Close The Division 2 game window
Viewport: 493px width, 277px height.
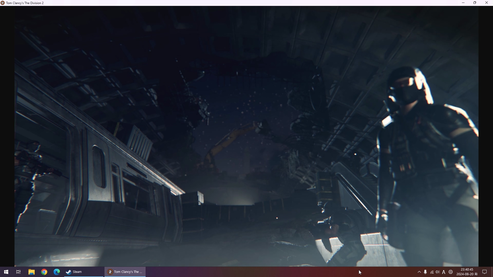click(x=487, y=3)
